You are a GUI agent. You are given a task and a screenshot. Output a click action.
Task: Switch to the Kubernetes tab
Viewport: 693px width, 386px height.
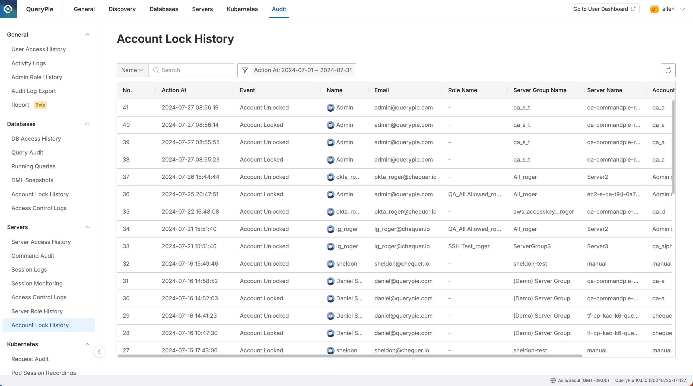[242, 9]
